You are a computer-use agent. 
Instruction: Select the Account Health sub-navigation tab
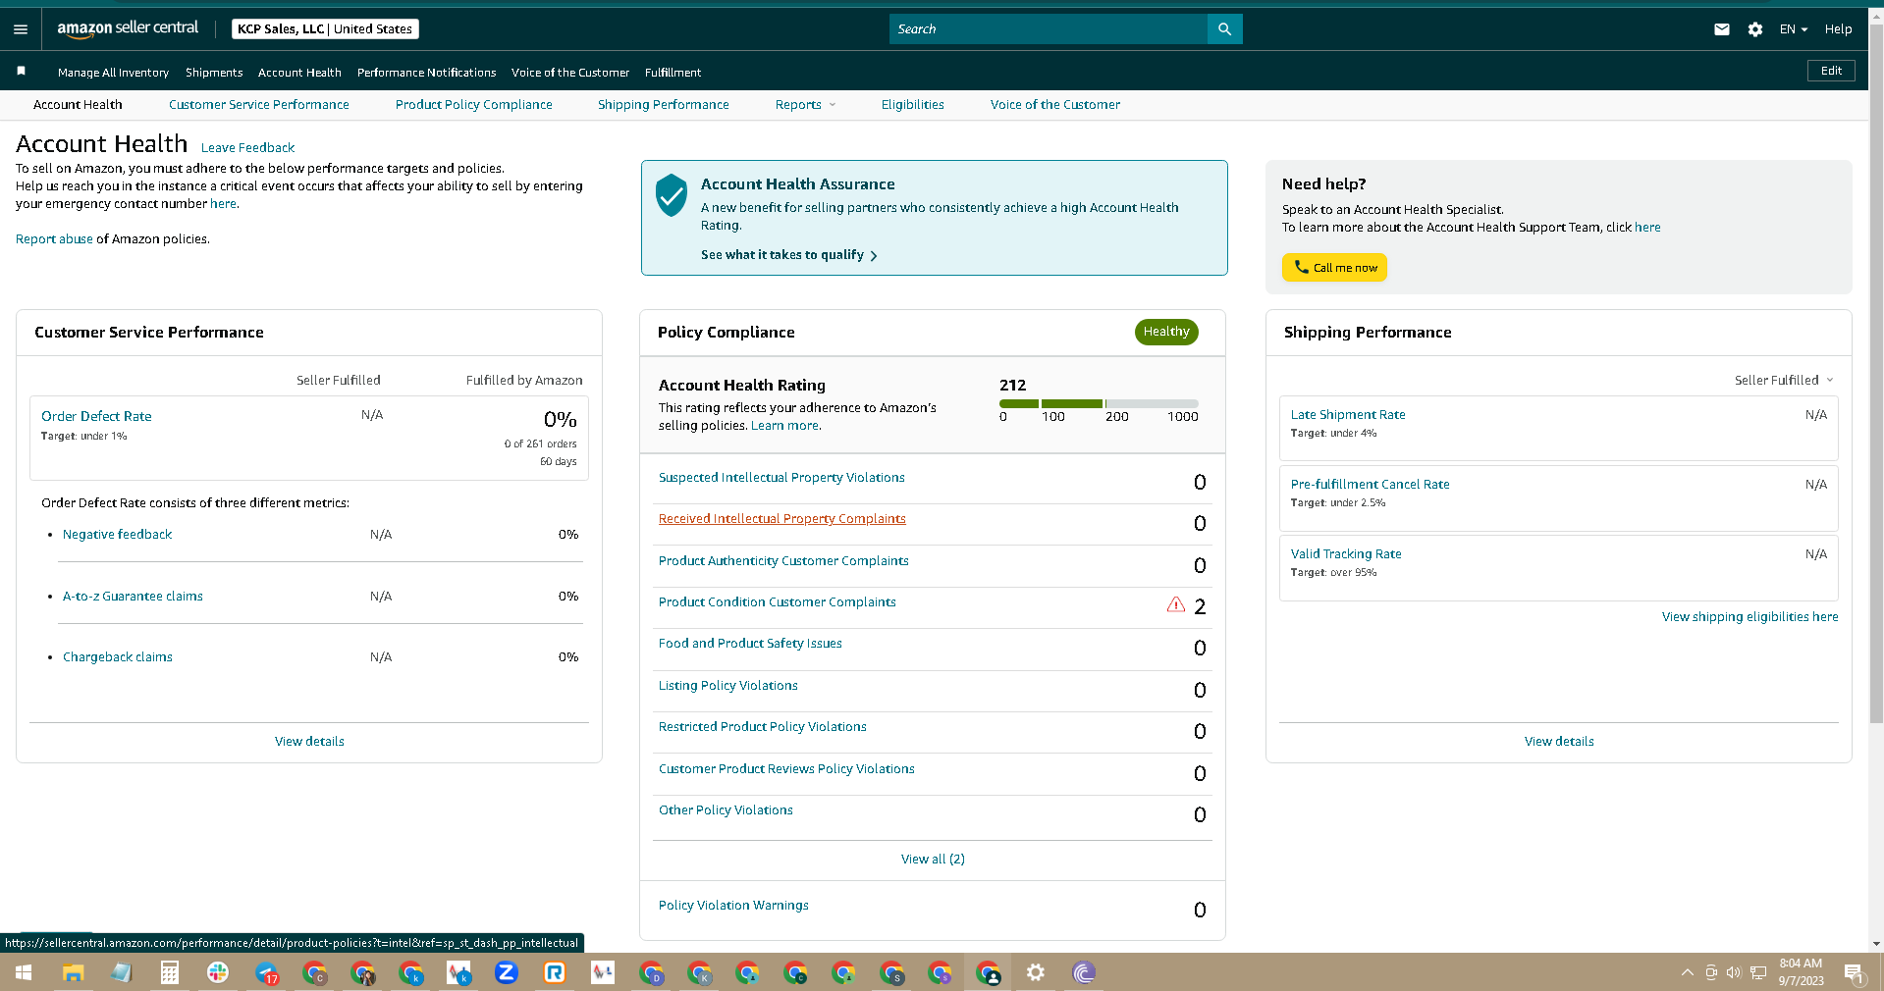pyautogui.click(x=78, y=105)
